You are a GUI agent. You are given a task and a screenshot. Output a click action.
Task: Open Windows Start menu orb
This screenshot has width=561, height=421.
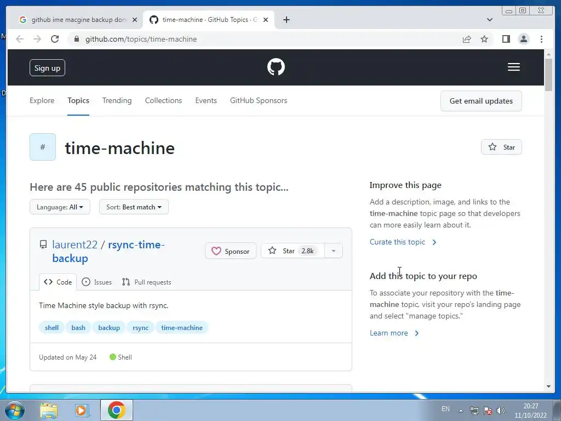tap(15, 410)
